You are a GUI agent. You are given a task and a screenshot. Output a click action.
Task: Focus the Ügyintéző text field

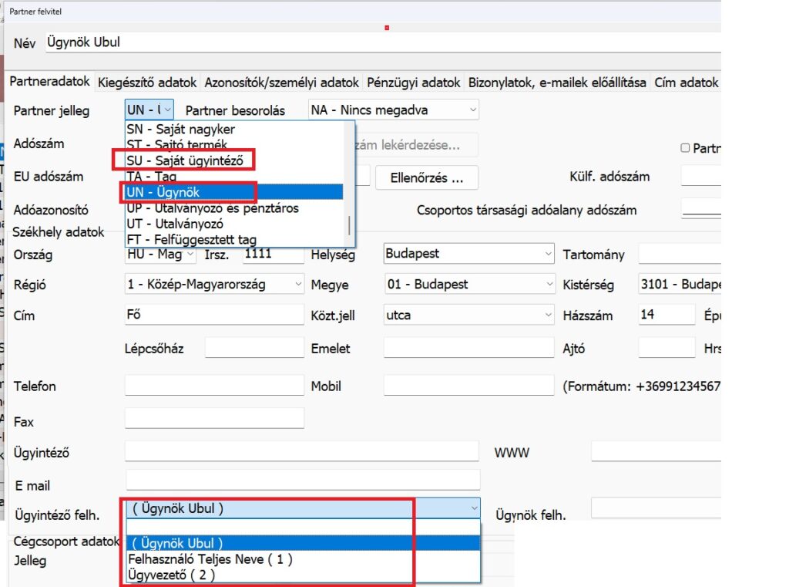point(302,451)
